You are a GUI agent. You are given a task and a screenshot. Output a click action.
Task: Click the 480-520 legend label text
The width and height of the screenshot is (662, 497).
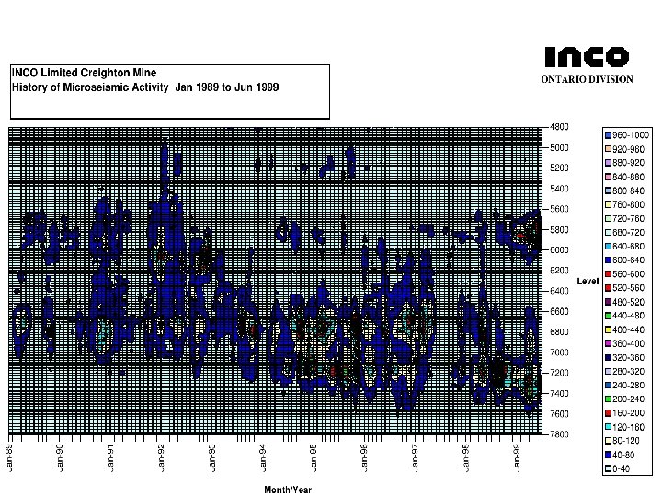629,302
